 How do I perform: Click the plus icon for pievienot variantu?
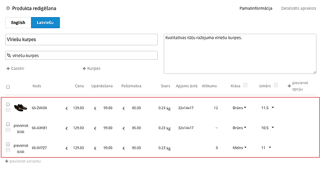tap(6, 161)
